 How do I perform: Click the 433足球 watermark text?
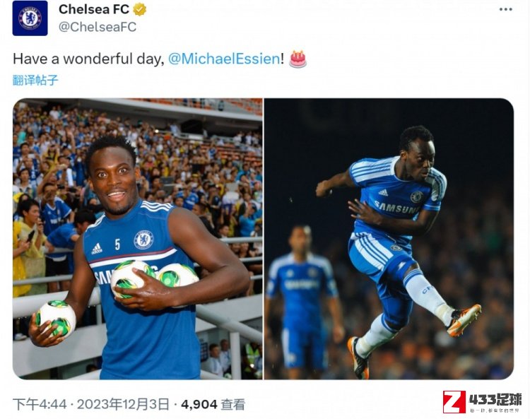tap(495, 399)
